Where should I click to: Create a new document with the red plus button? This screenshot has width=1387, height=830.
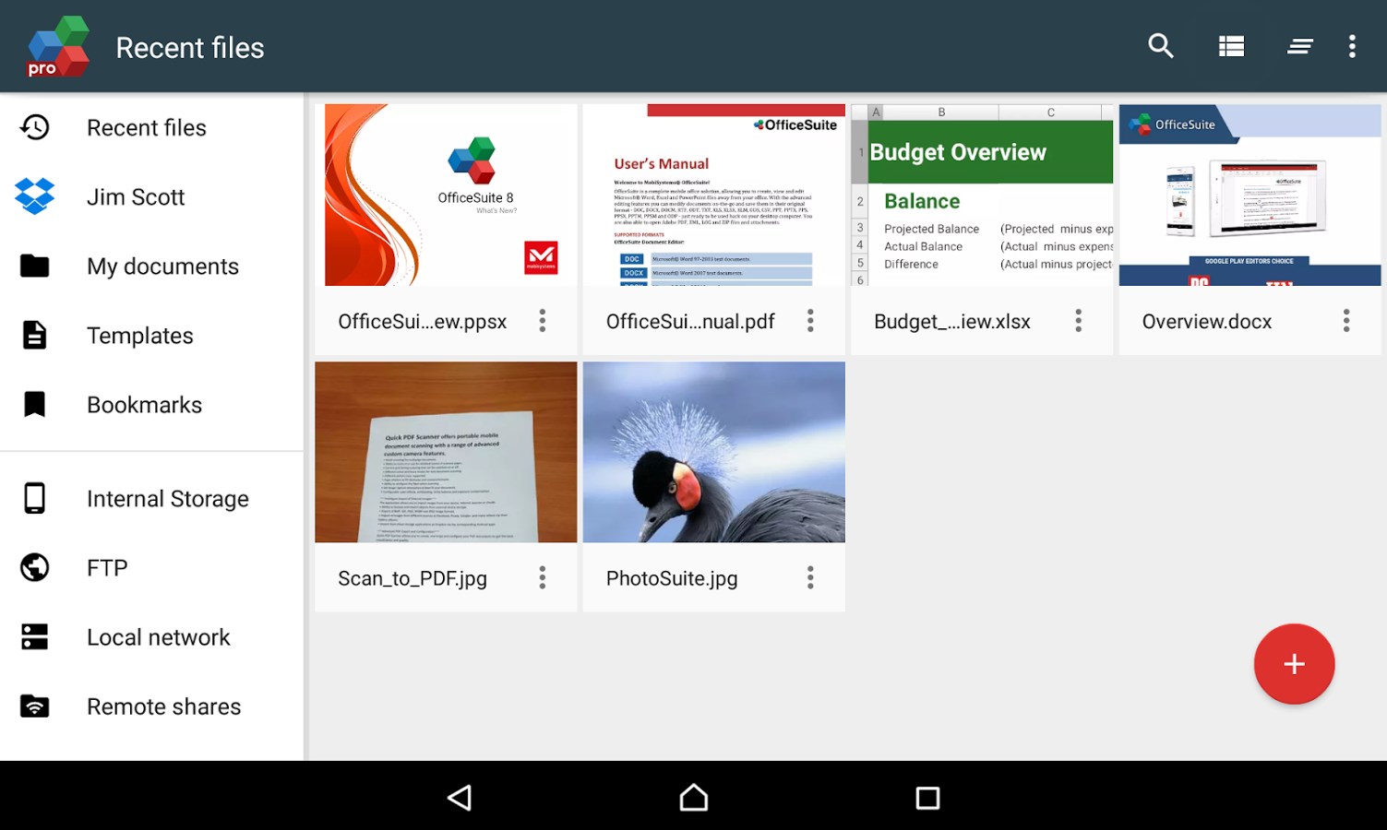click(x=1294, y=663)
